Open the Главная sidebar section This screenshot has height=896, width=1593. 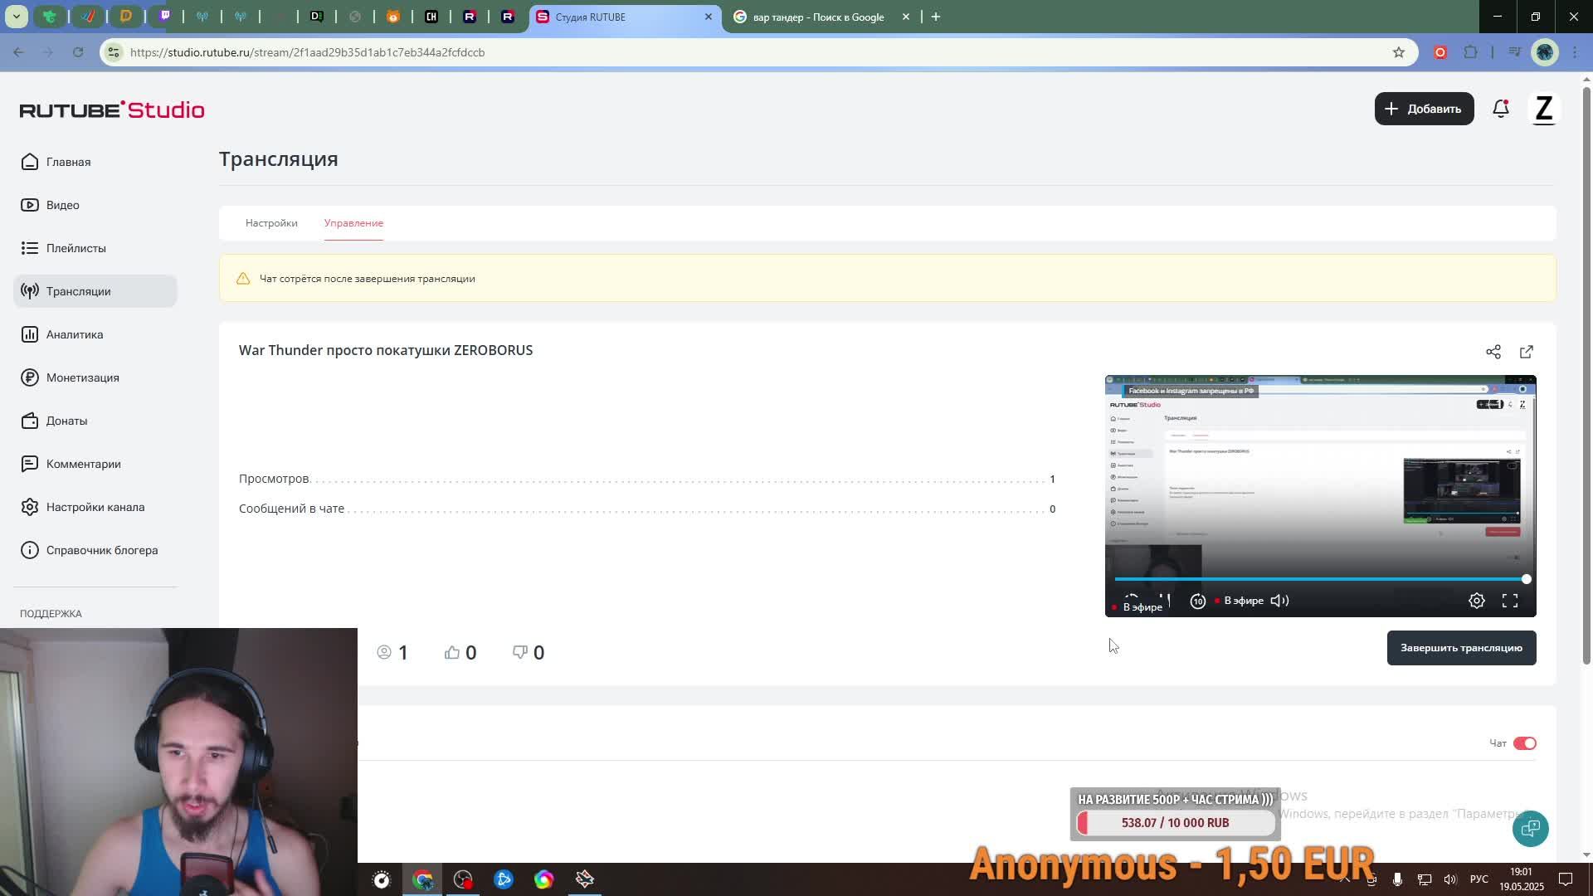tap(68, 162)
